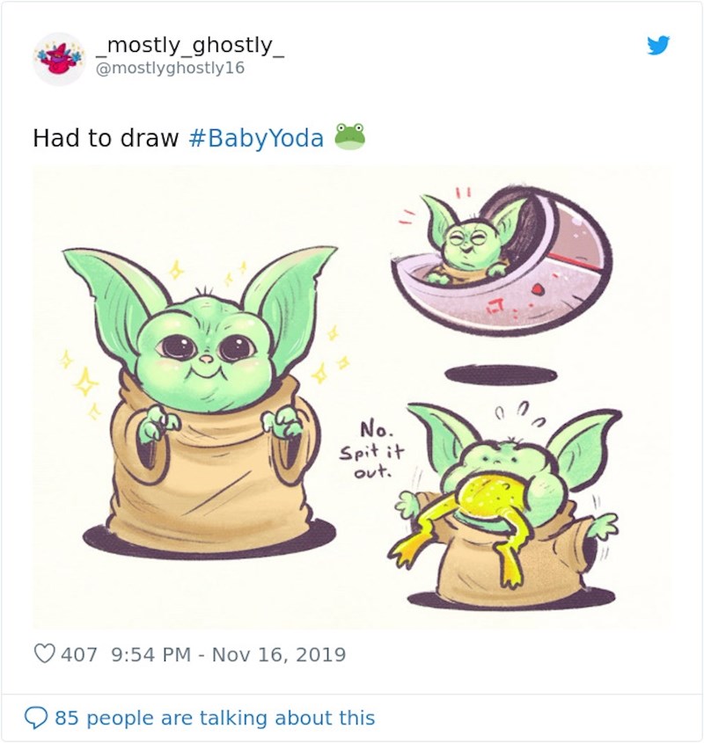Click the frog emoji after #BabyYoda
The width and height of the screenshot is (704, 743).
(x=349, y=136)
